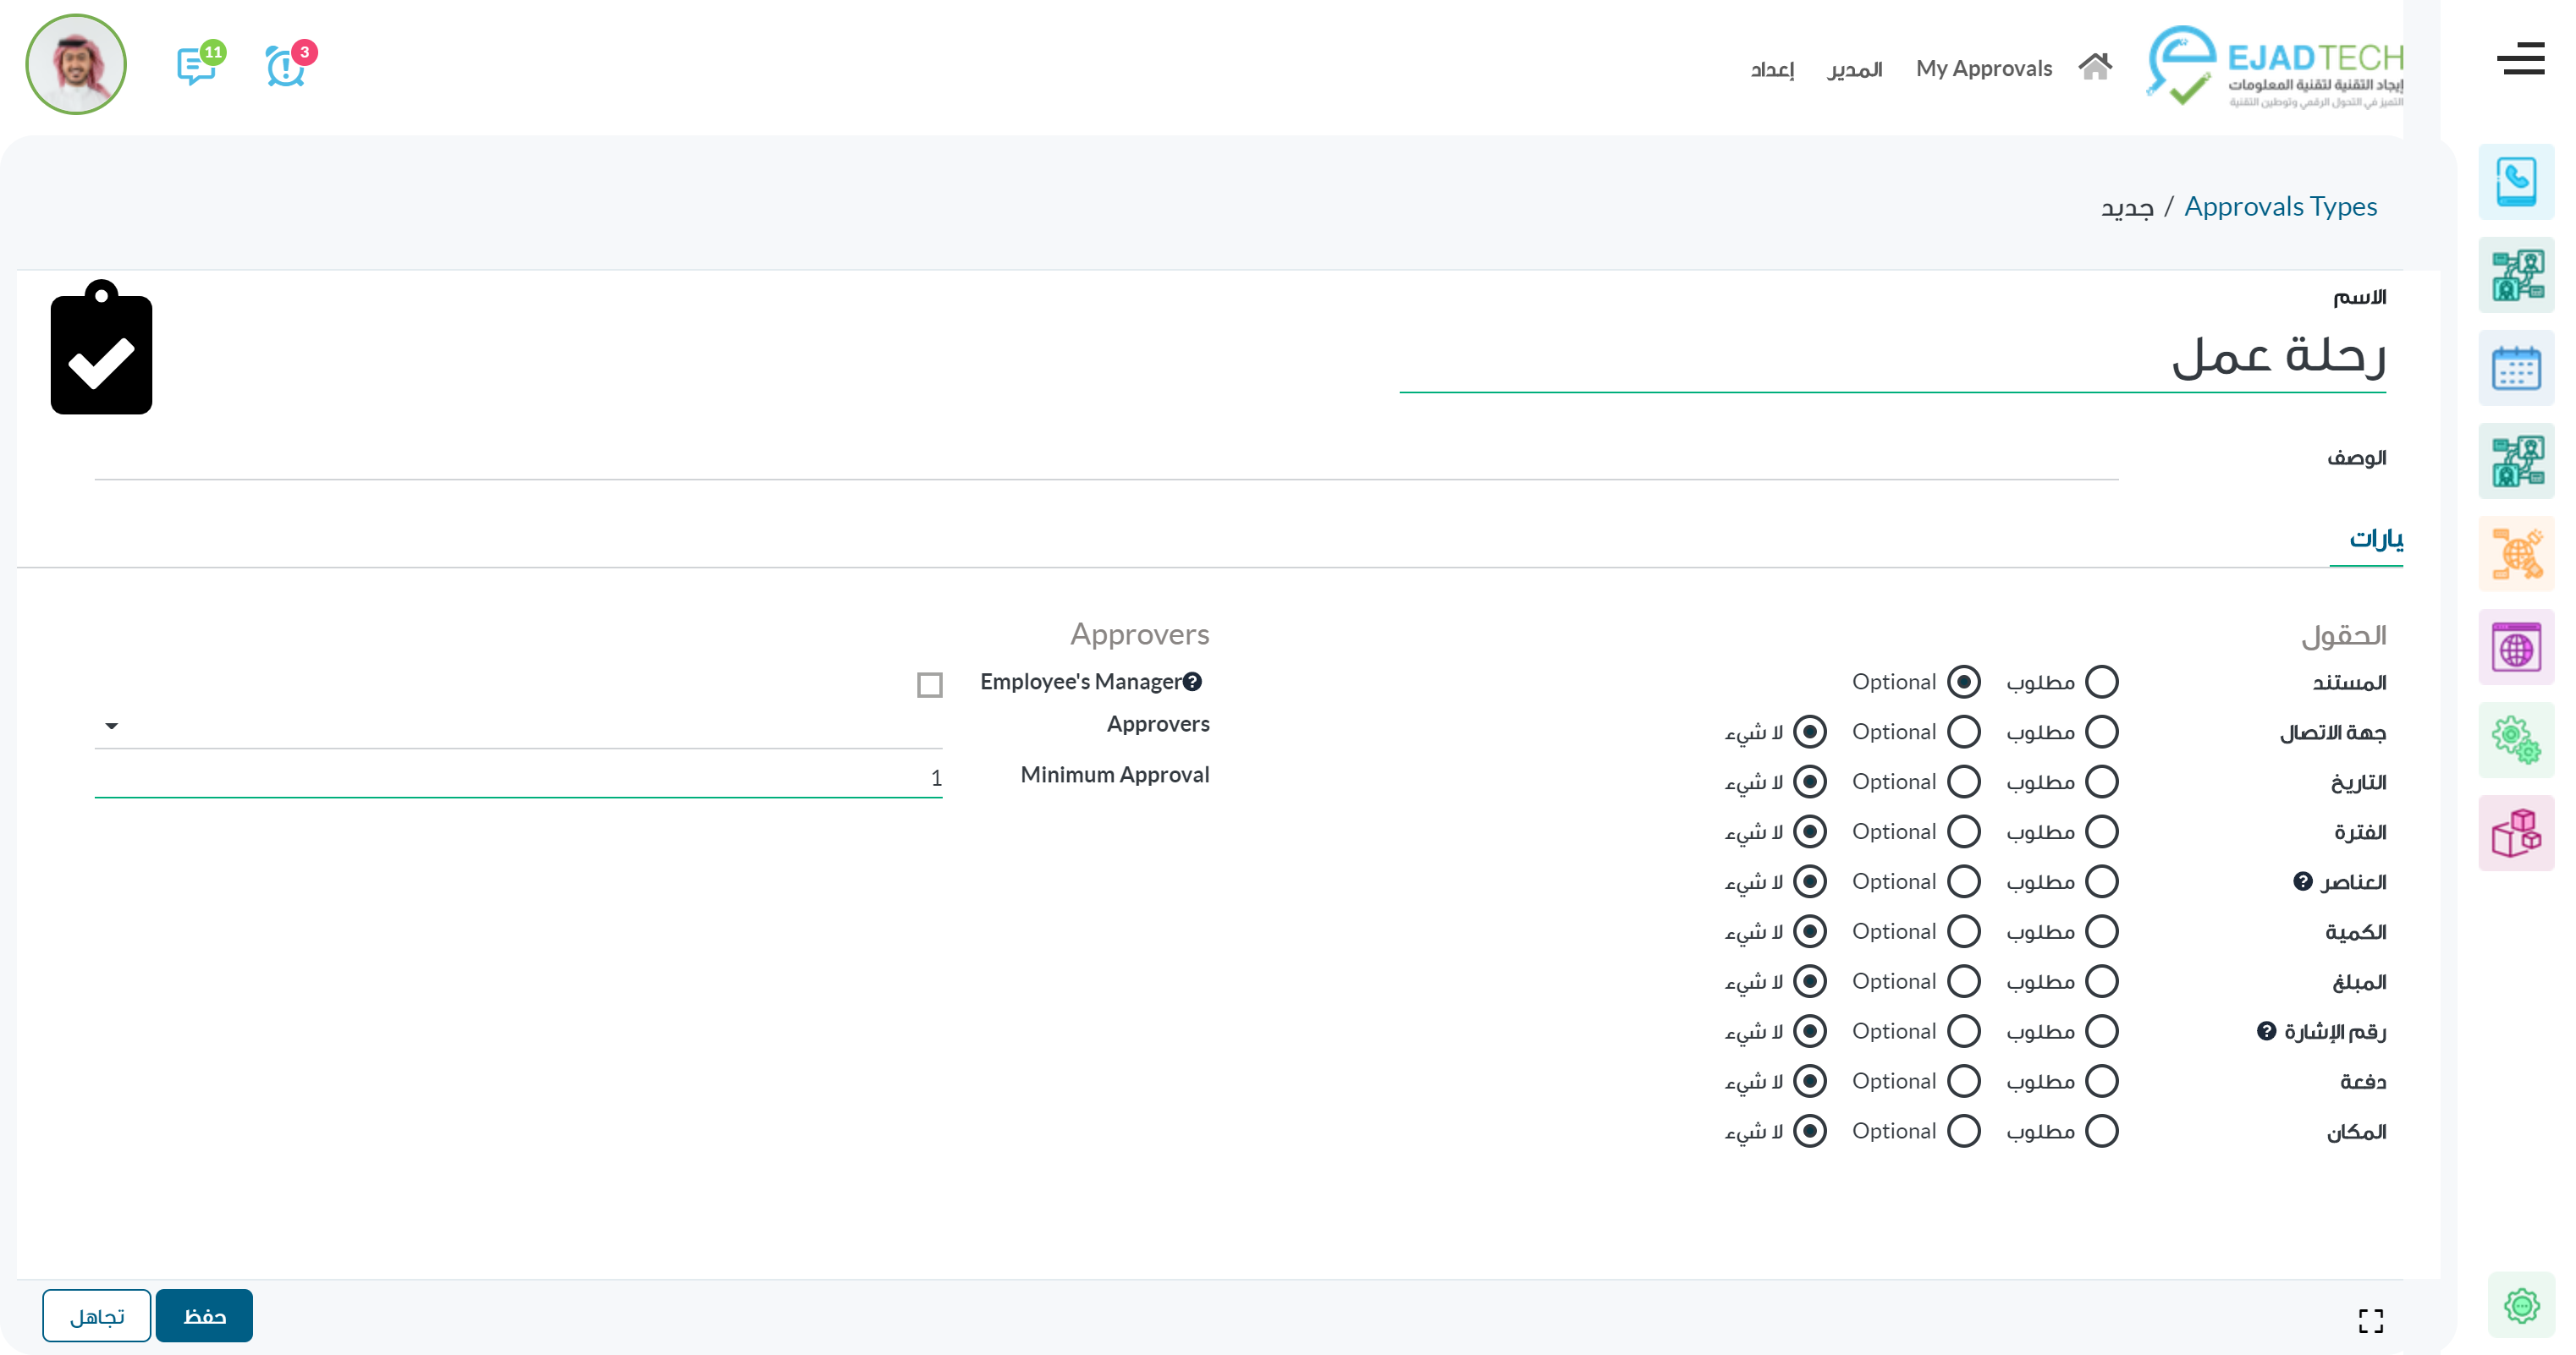Viewport: 2576px width, 1355px height.
Task: Click the حفظ save button
Action: [x=204, y=1316]
